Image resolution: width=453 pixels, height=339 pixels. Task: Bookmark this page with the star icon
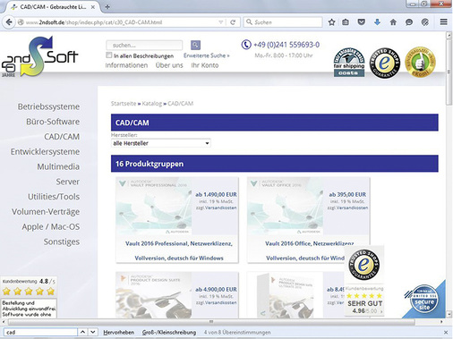click(331, 22)
